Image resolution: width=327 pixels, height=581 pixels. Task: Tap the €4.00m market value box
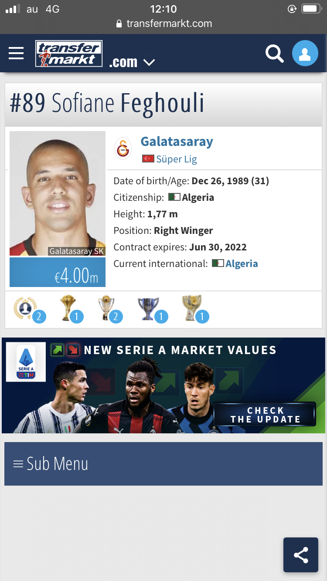pos(58,272)
